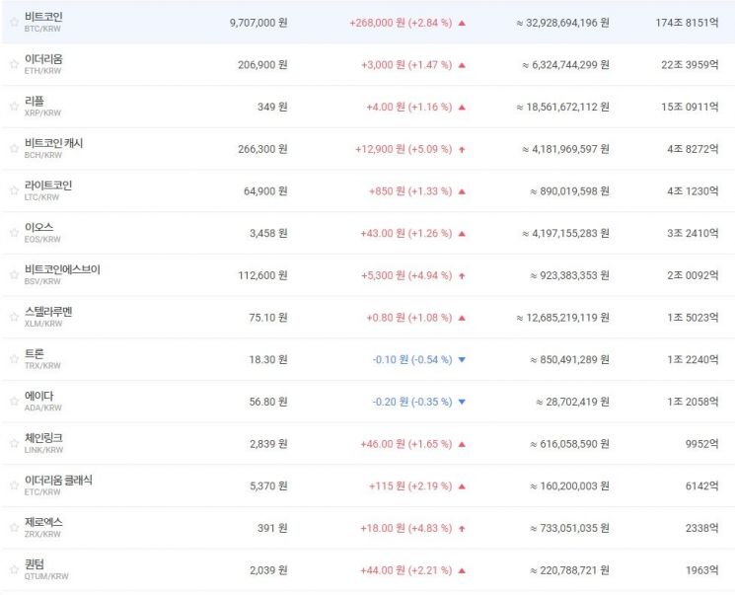Open the 비트코인 coin name

point(43,17)
